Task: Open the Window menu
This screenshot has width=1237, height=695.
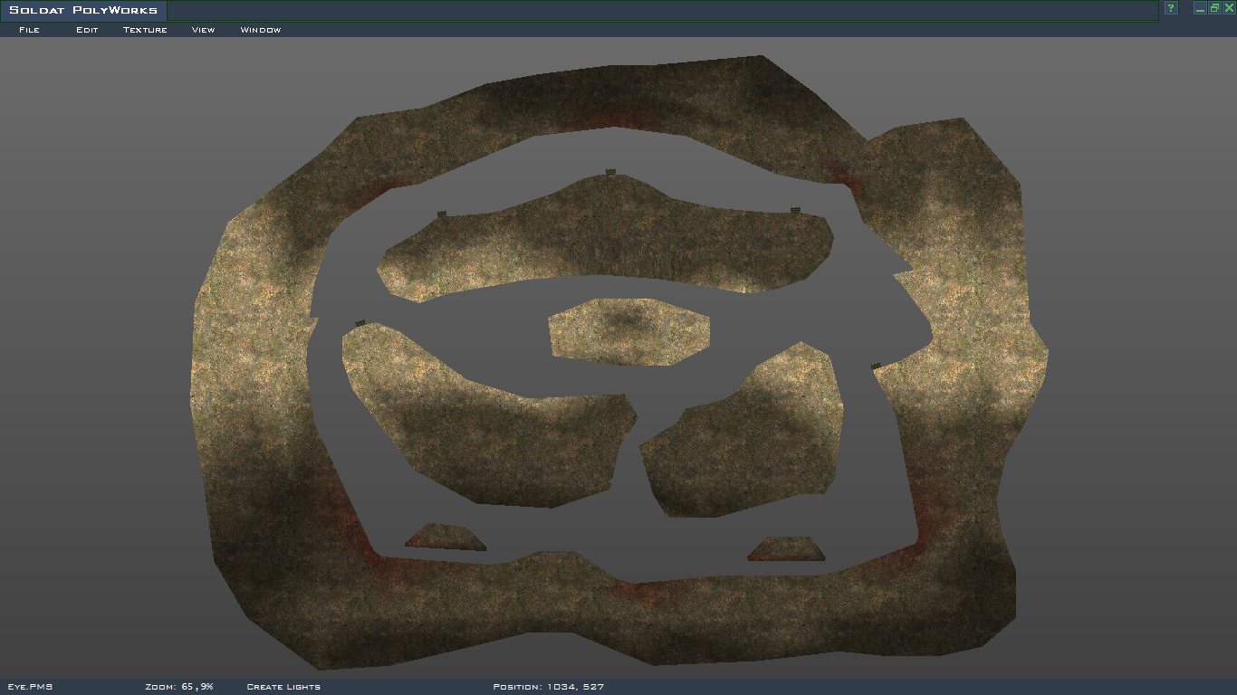Action: 260,30
